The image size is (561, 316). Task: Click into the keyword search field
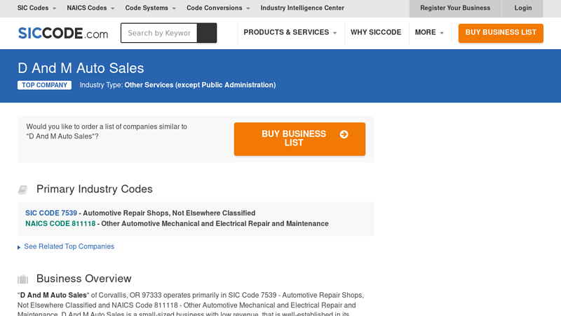tap(159, 33)
